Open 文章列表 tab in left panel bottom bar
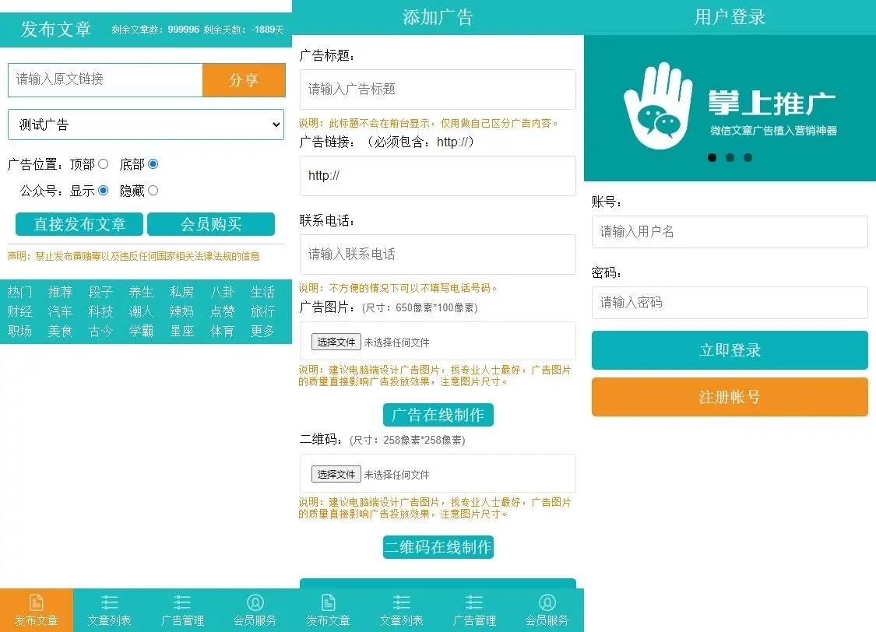Viewport: 876px width, 632px height. [x=110, y=610]
